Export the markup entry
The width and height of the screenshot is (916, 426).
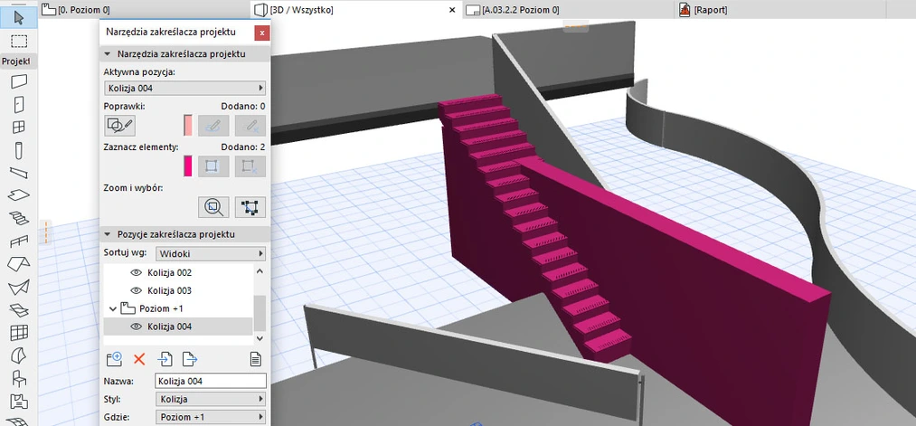click(189, 358)
